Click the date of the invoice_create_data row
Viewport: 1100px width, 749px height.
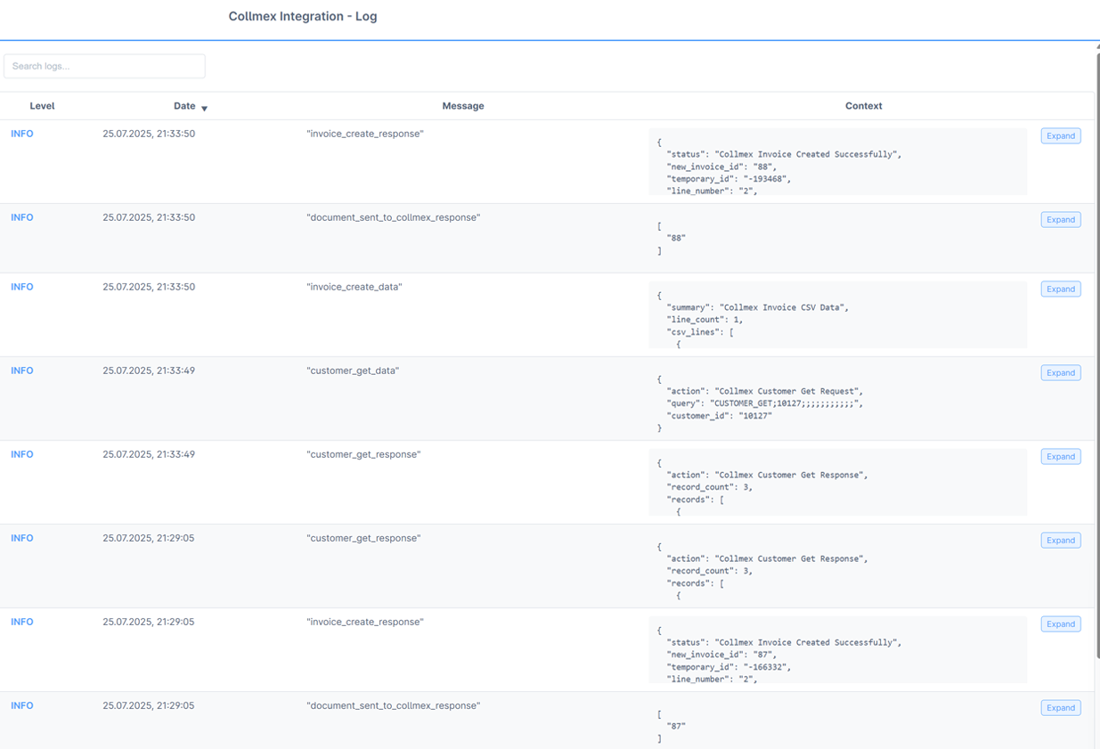(149, 287)
